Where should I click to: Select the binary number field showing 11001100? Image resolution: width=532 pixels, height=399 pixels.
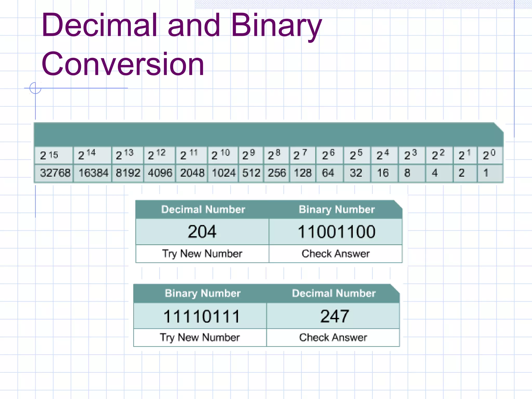coord(336,231)
